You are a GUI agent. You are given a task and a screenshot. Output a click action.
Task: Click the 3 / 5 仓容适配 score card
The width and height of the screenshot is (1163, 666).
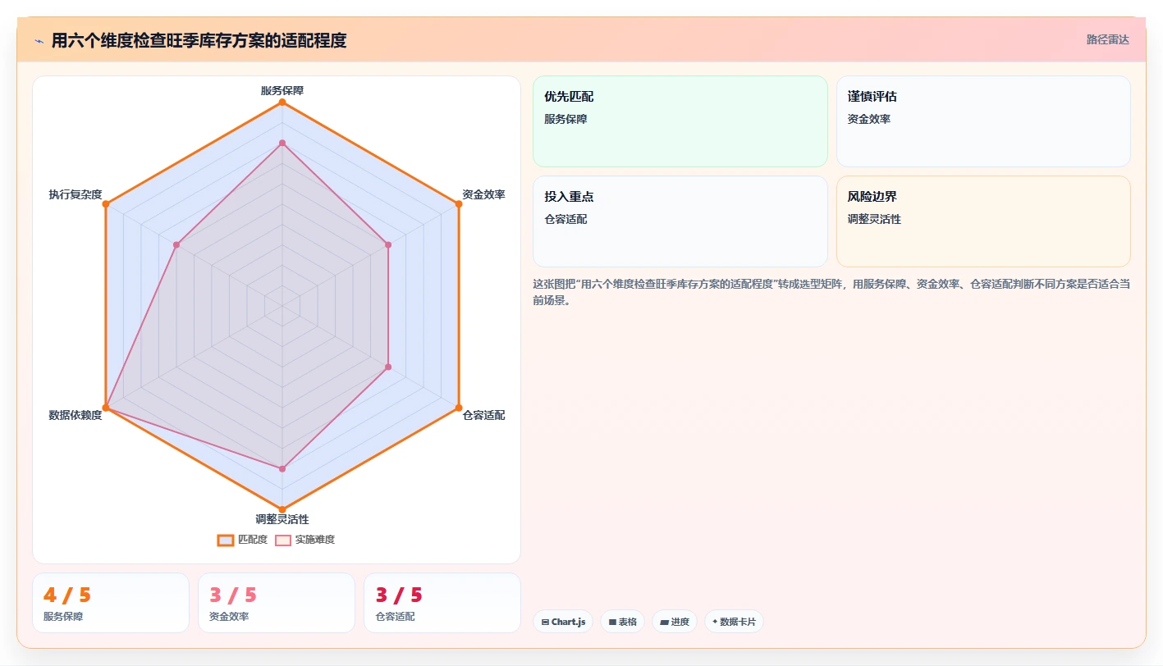(442, 603)
